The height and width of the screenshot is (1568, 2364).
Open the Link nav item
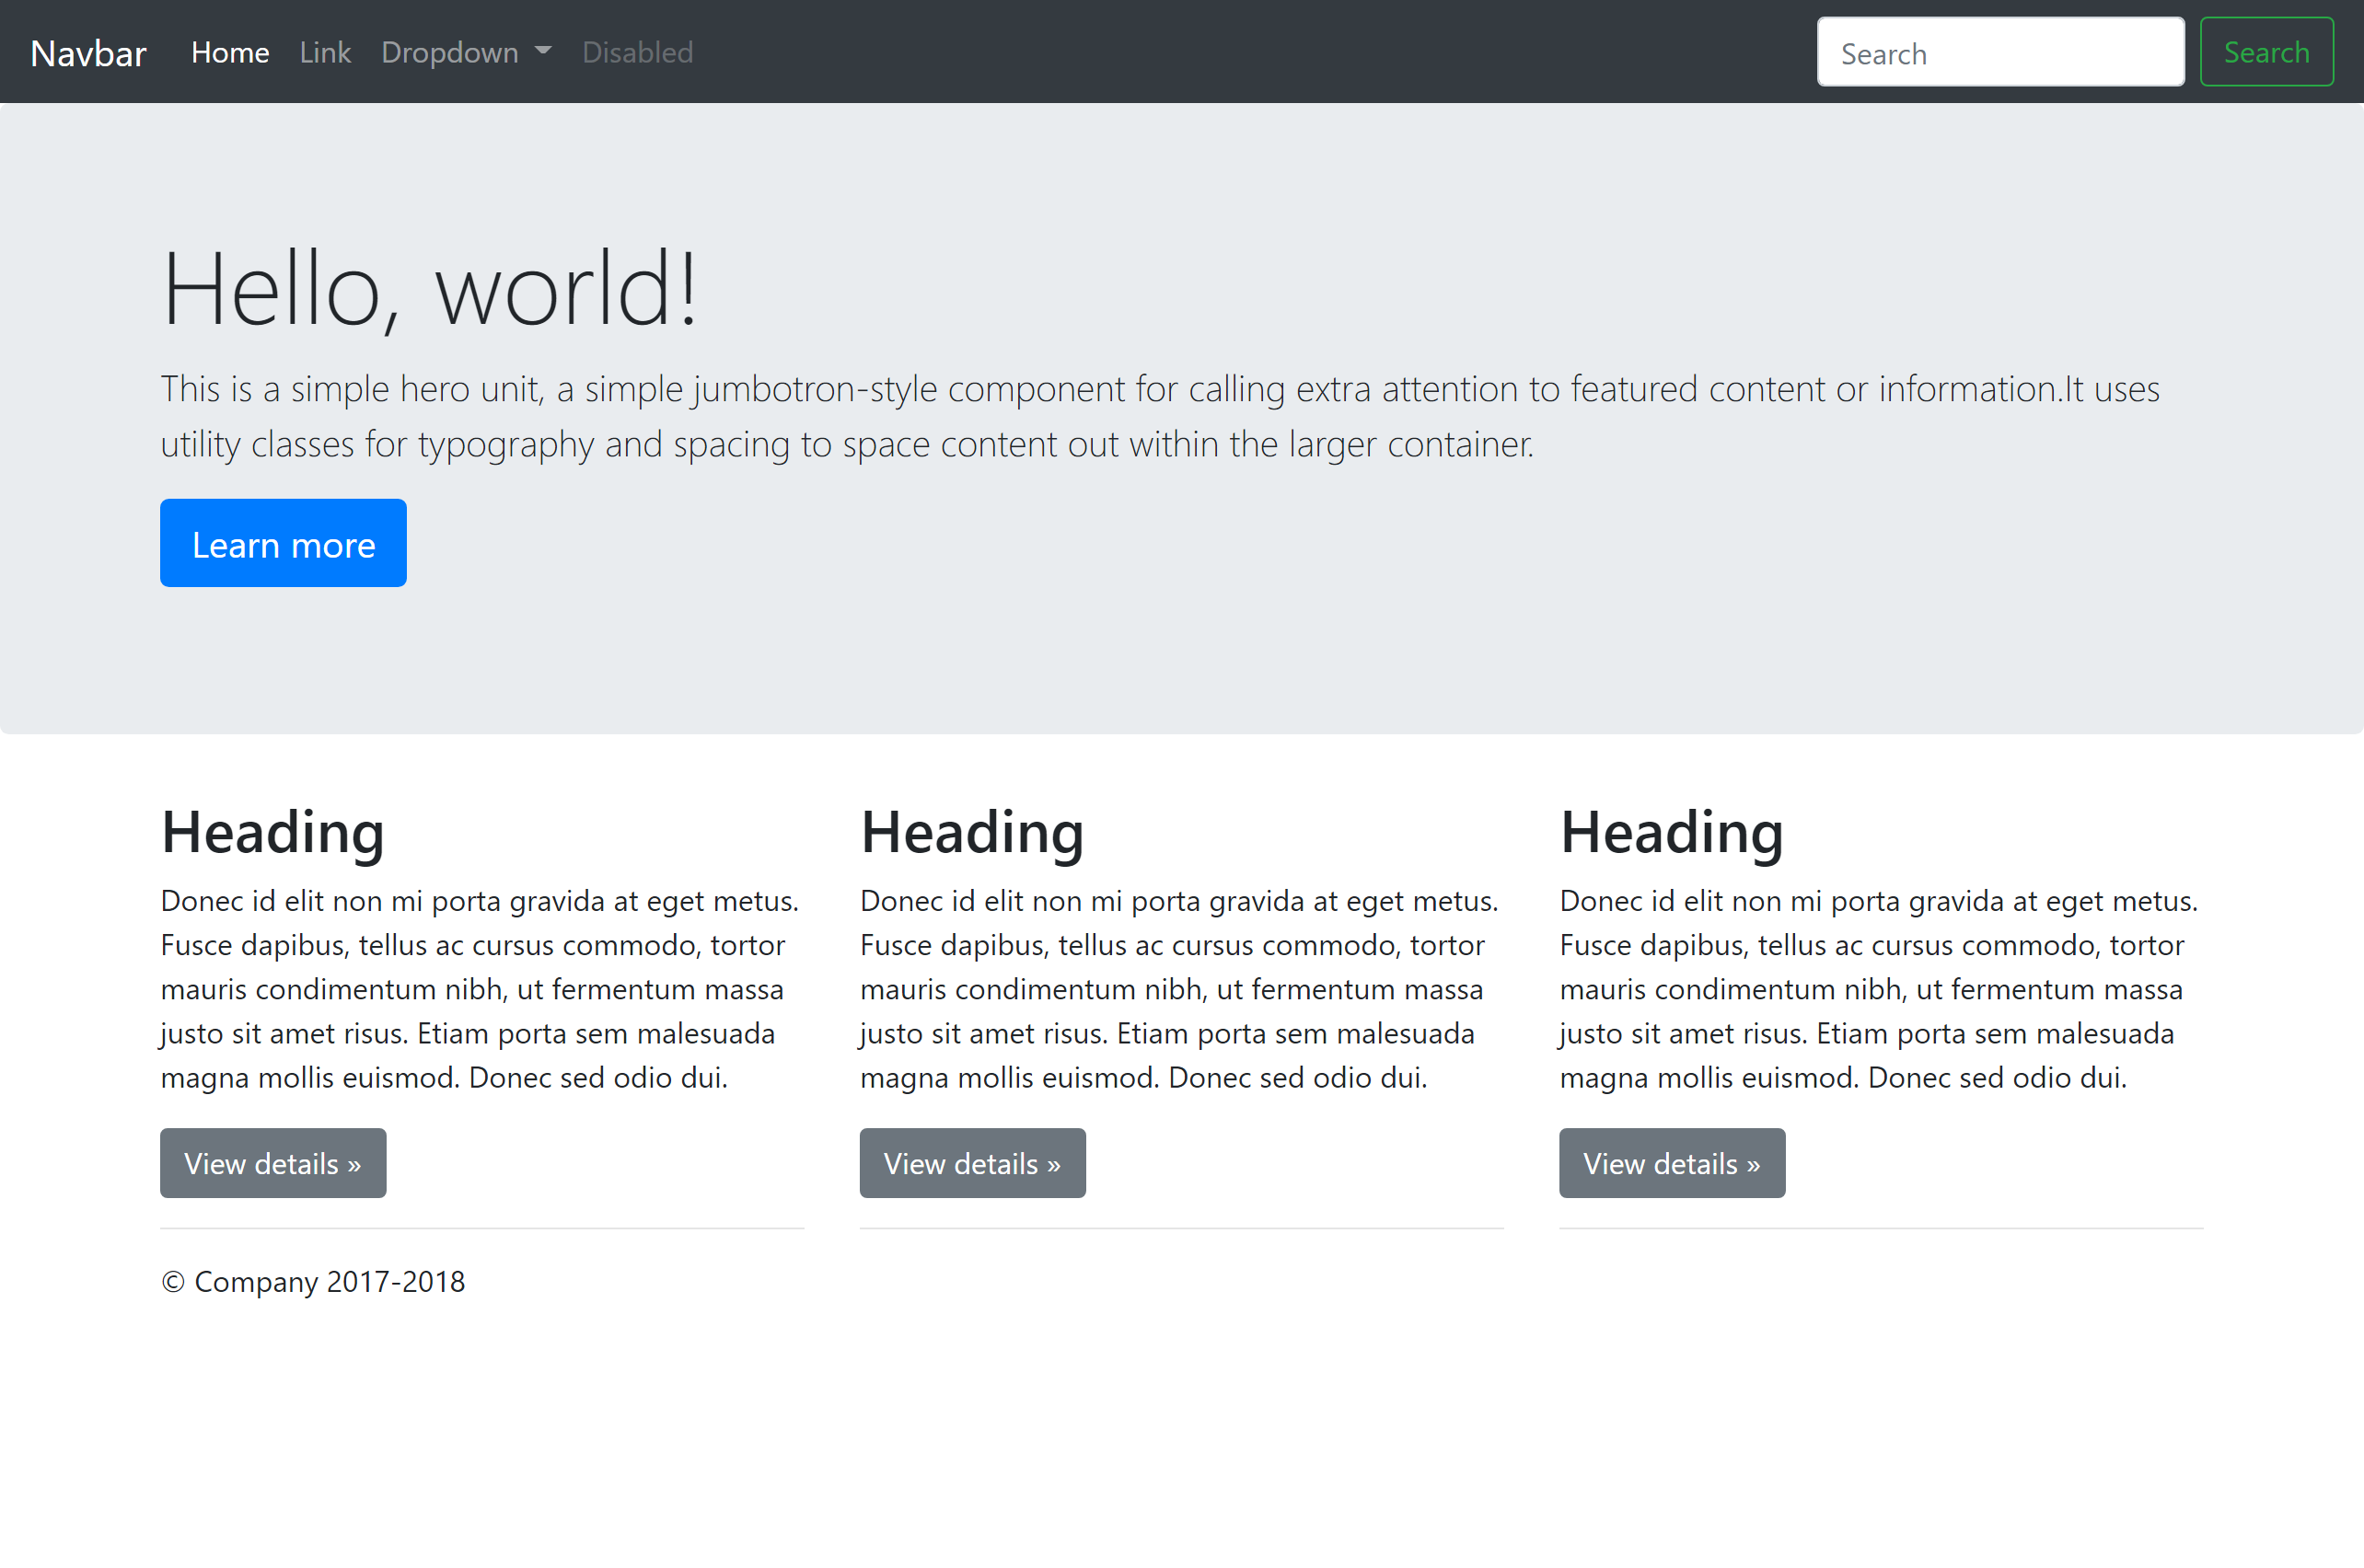[325, 52]
